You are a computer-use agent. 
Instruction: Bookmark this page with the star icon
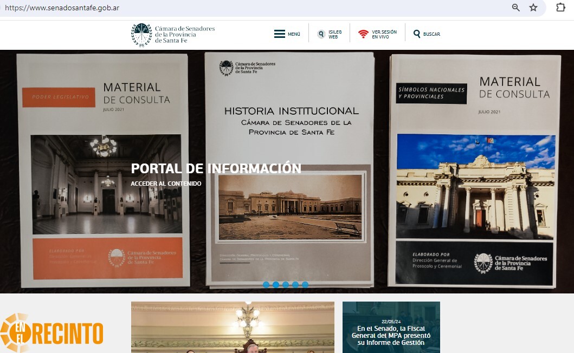click(x=533, y=8)
